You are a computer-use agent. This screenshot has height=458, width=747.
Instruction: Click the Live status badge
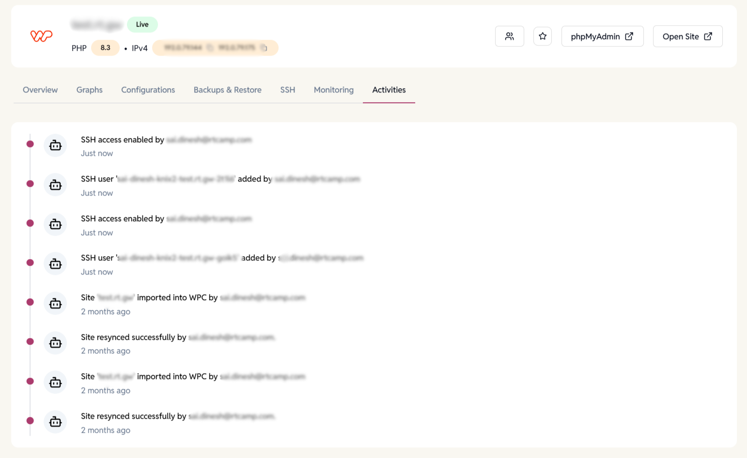[x=142, y=24]
